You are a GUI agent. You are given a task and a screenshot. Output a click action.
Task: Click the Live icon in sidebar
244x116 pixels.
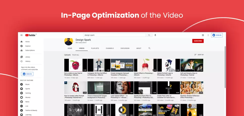point(21,106)
